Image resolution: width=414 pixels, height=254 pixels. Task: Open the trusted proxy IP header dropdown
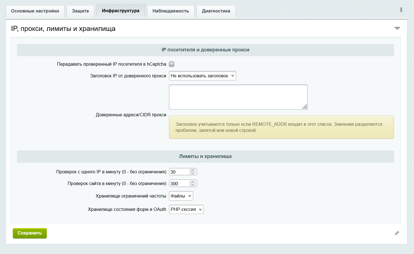tap(202, 76)
